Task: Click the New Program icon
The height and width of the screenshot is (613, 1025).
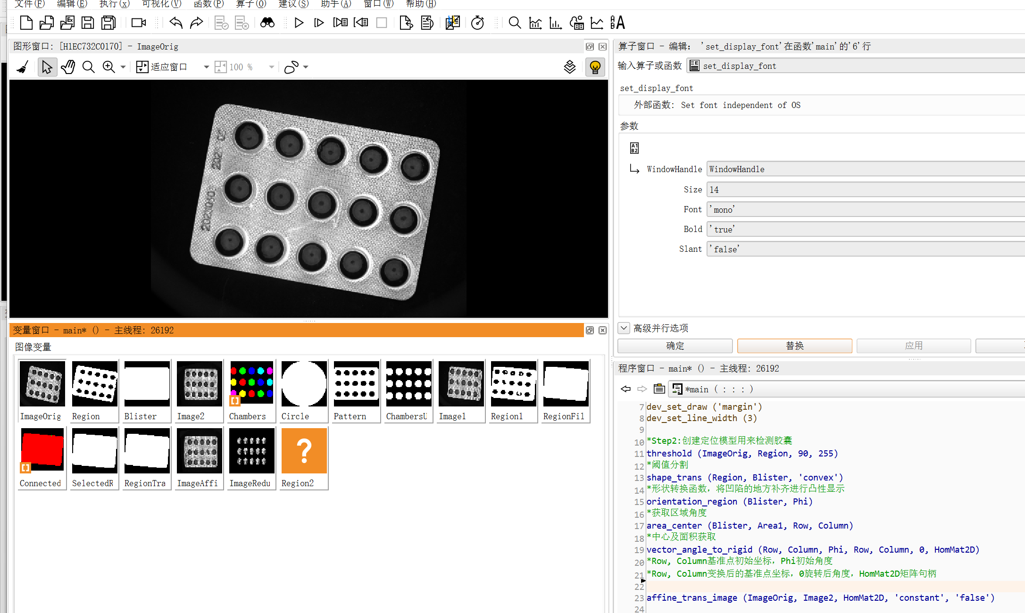Action: pyautogui.click(x=26, y=23)
